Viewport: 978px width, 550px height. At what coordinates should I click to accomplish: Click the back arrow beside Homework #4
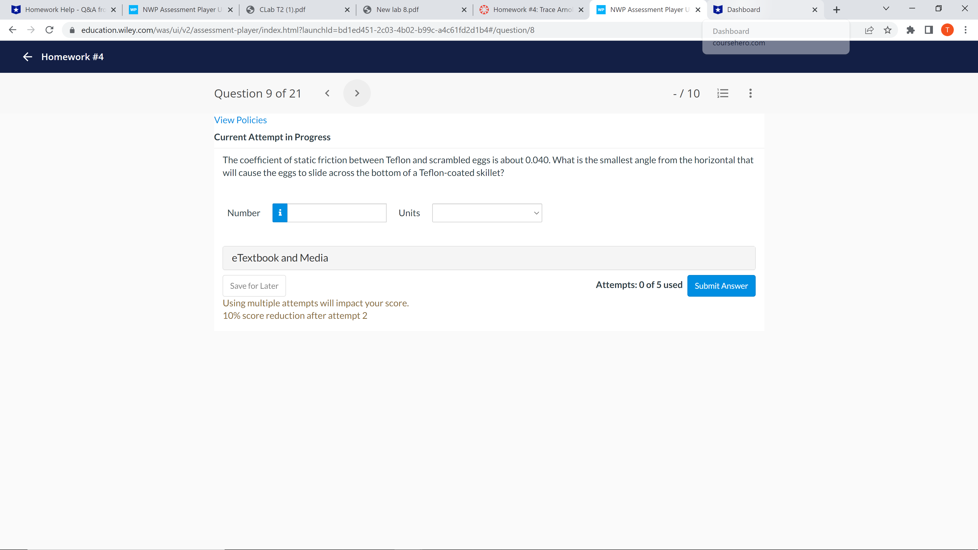pyautogui.click(x=27, y=57)
